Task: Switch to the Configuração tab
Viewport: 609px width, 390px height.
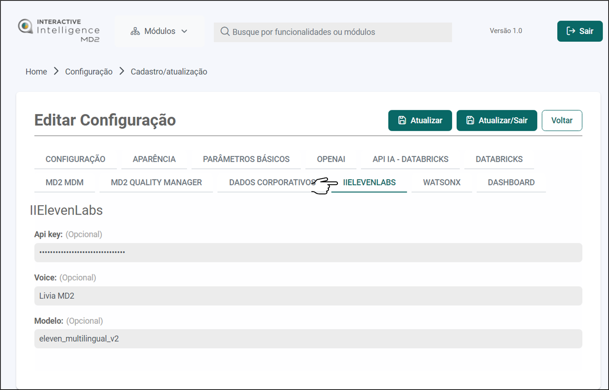Action: pos(75,159)
